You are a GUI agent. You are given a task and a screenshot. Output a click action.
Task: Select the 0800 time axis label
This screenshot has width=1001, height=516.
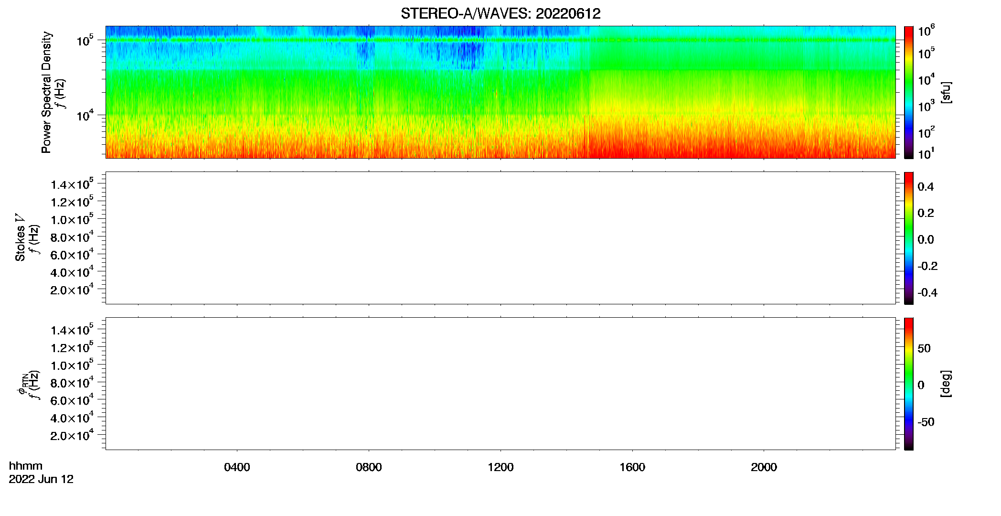coord(369,467)
